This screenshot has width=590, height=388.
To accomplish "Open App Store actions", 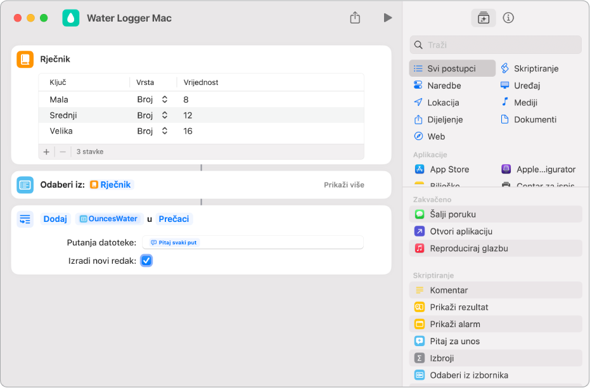I will tap(442, 169).
